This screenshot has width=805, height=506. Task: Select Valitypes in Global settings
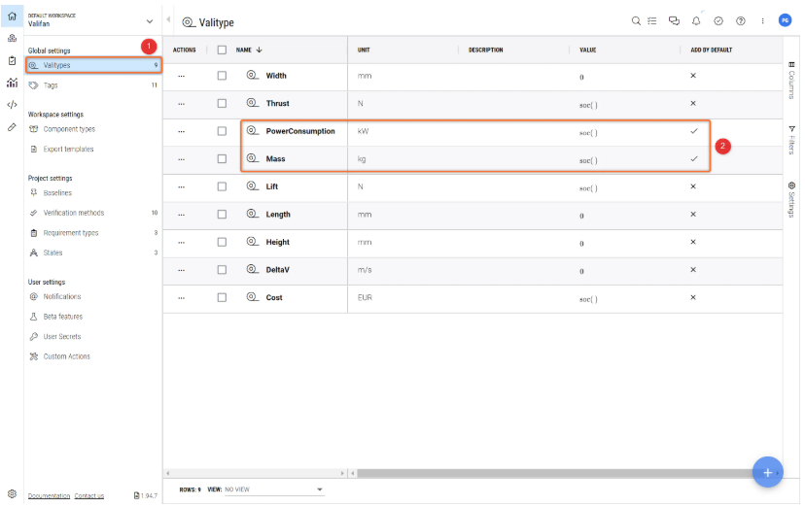[93, 65]
